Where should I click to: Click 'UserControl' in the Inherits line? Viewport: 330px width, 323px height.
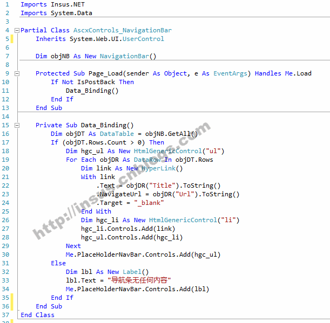pyautogui.click(x=143, y=39)
